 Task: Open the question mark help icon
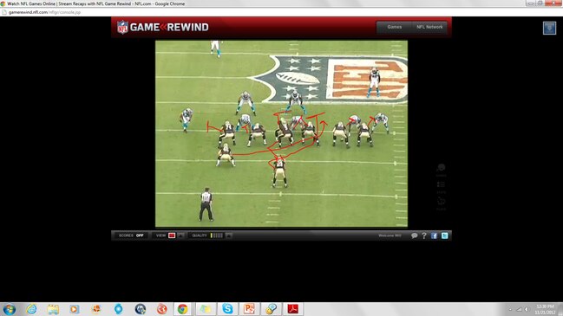click(x=424, y=235)
